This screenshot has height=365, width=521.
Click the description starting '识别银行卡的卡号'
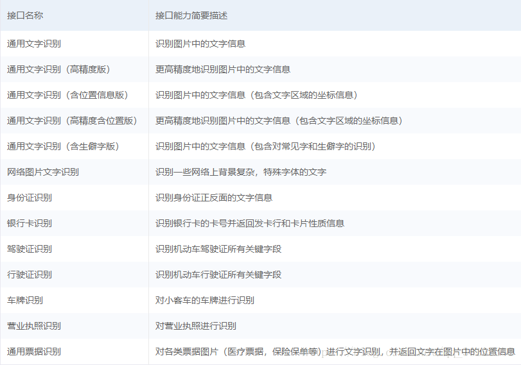pos(250,223)
